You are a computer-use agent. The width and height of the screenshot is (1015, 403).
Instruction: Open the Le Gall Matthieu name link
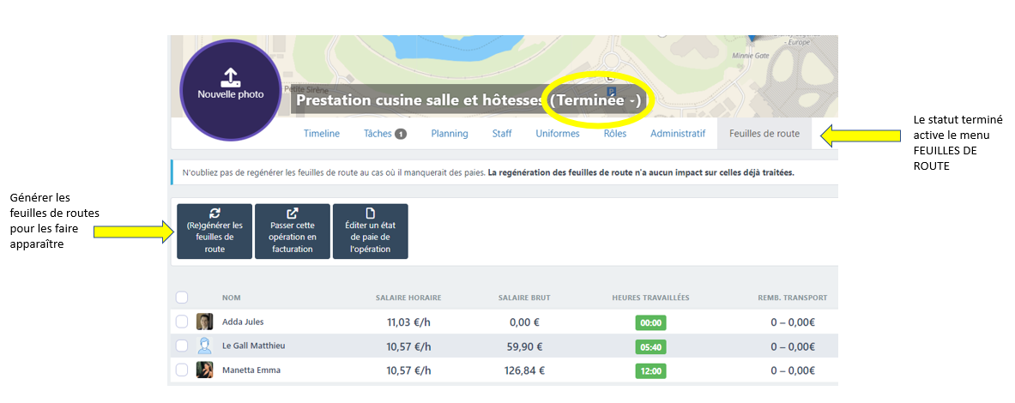pos(253,346)
